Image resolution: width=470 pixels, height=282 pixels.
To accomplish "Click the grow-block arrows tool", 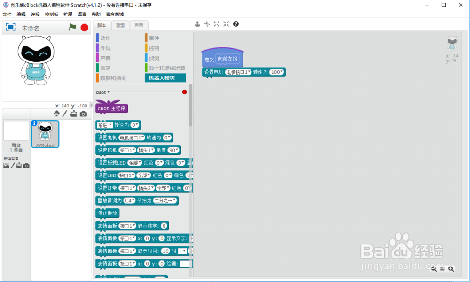I will point(217,23).
